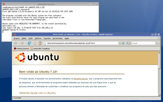Click the page icon in the address bar
Image resolution: width=163 pixels, height=102 pixels.
tap(45, 43)
